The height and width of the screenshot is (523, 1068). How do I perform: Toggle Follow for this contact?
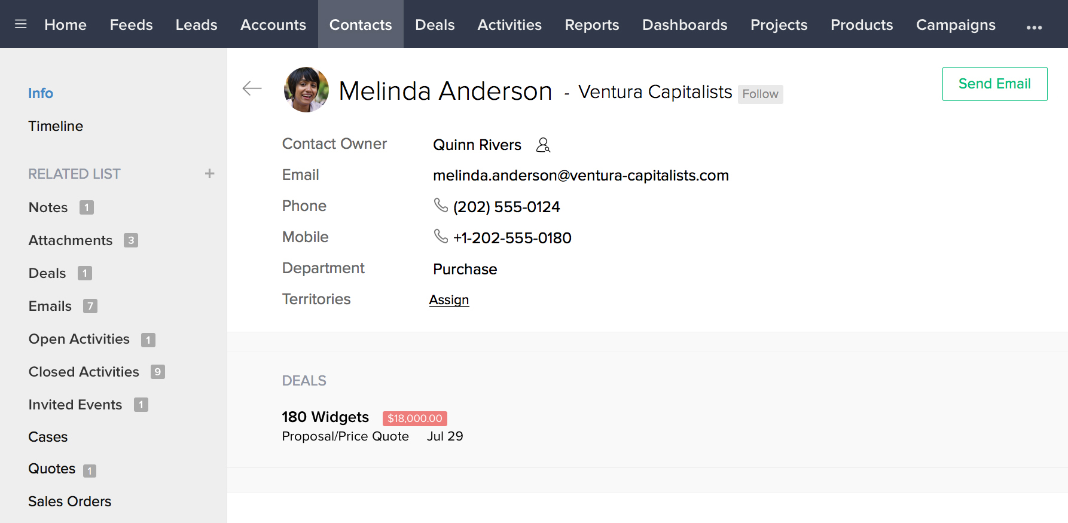(760, 94)
